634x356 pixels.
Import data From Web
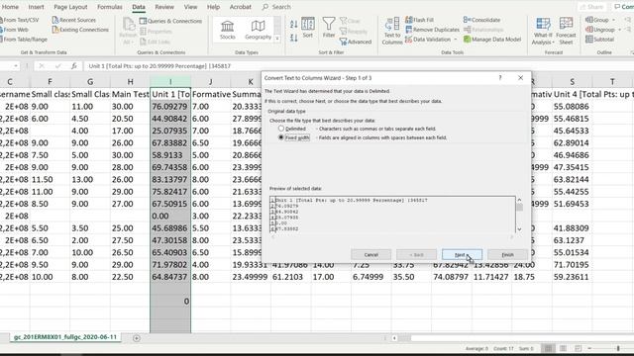(15, 30)
